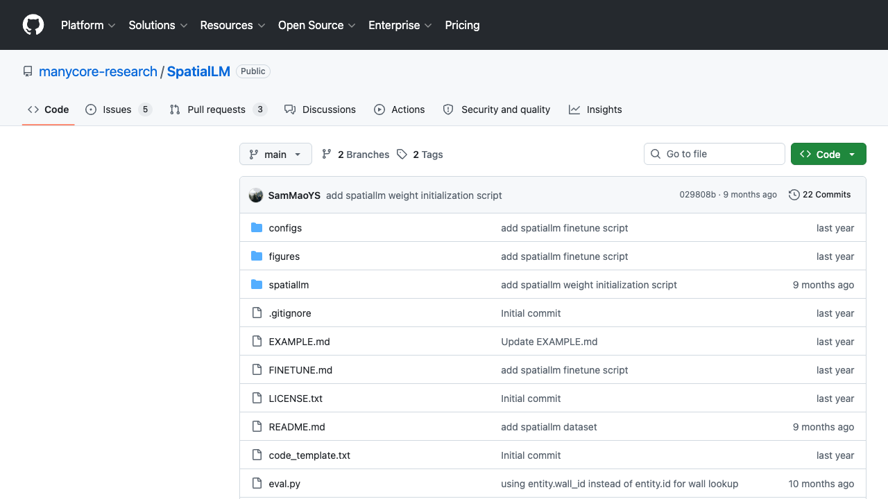Viewport: 888px width, 499px height.
Task: Switch to the Discussions tab
Action: tap(320, 110)
